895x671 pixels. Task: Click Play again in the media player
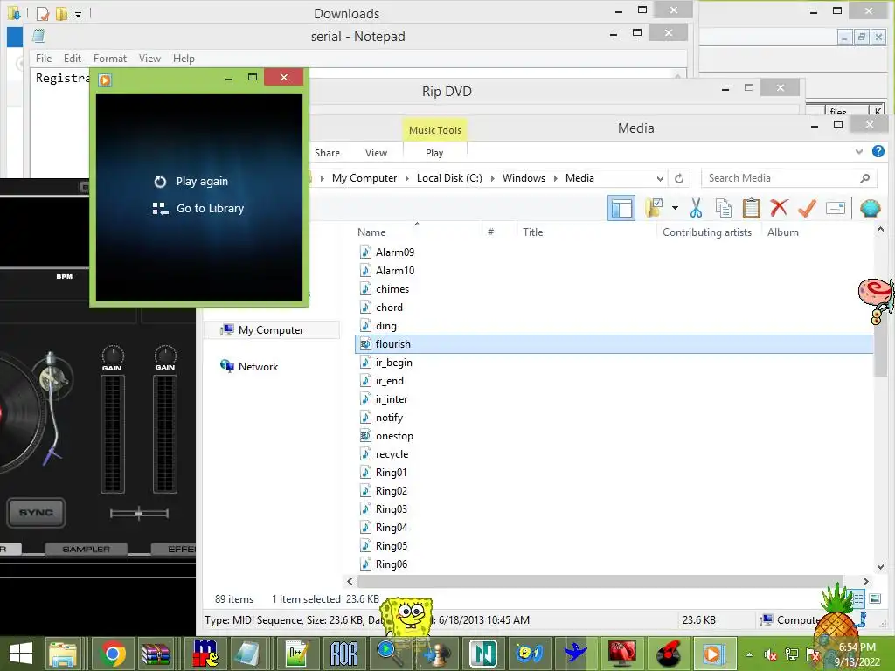pos(191,182)
